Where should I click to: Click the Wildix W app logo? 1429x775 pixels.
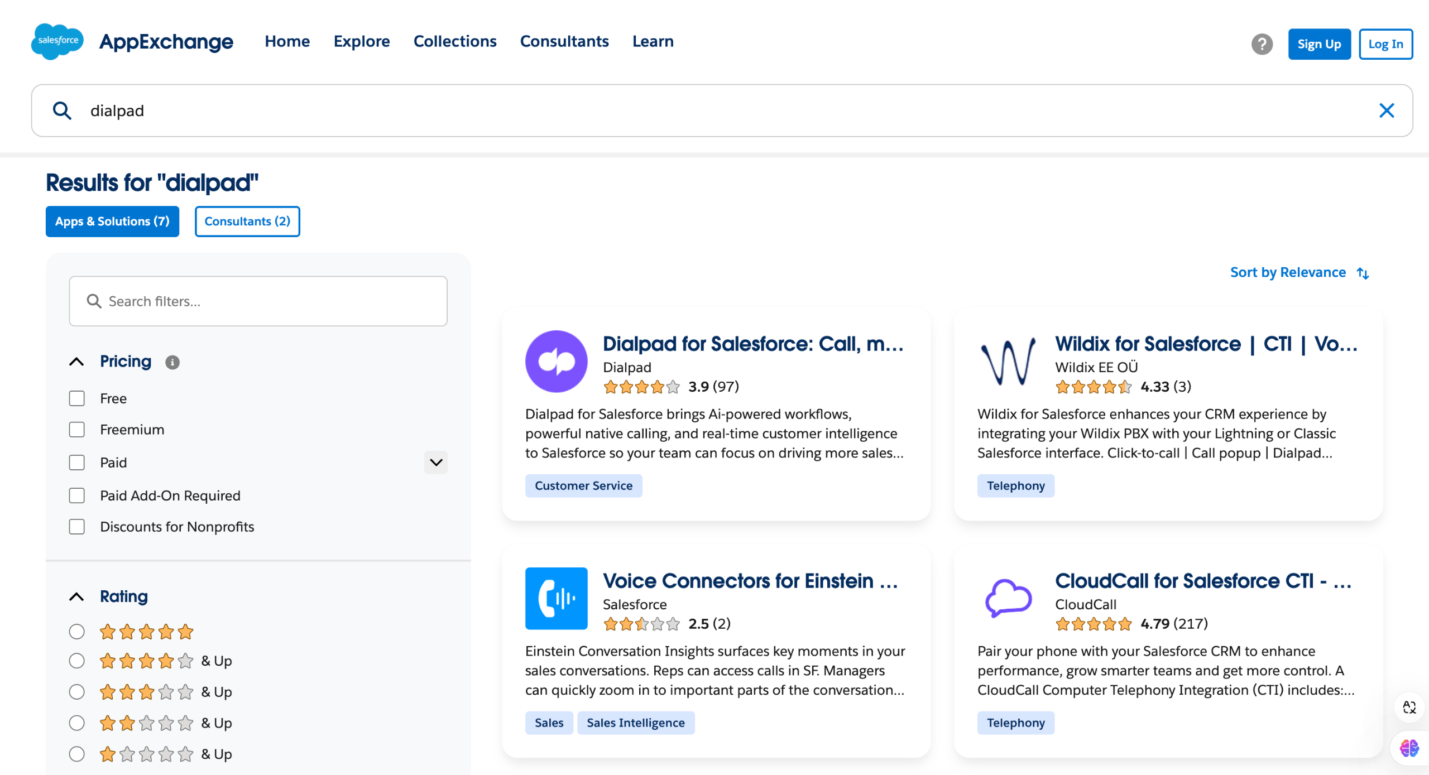point(1008,362)
